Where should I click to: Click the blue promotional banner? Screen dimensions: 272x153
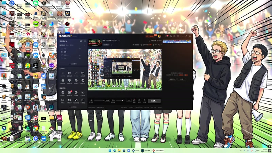[177, 42]
